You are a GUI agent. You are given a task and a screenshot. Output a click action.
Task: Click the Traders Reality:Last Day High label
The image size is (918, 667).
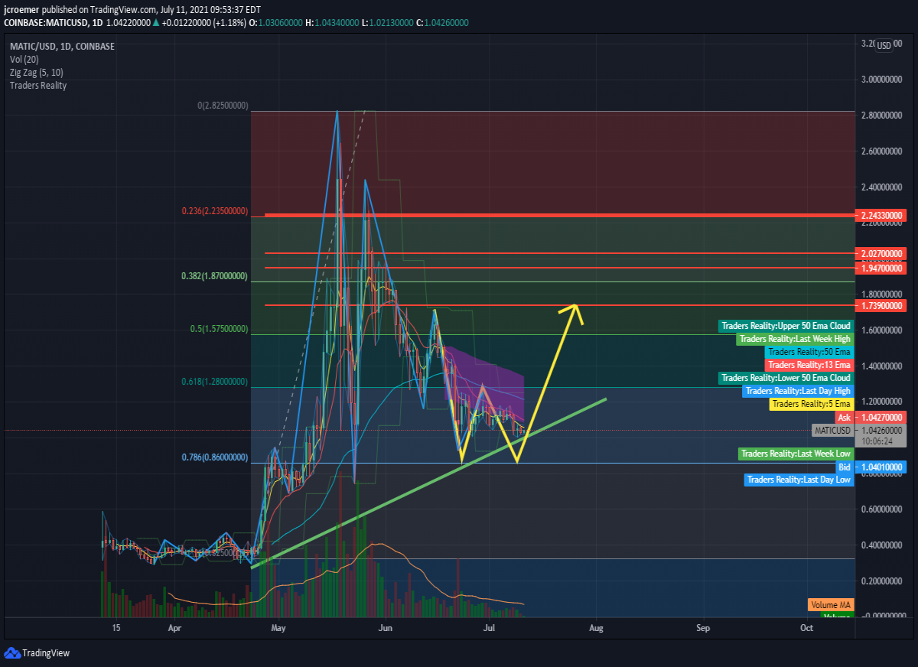798,391
